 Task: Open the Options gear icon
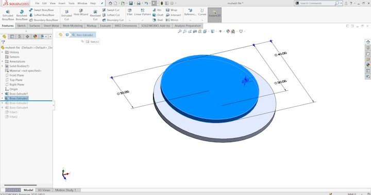coord(172,3)
